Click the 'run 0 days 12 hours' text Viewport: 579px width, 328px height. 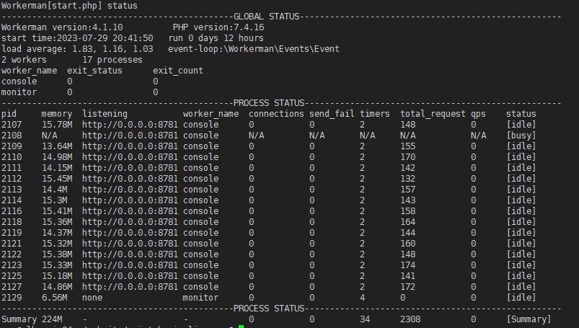[216, 38]
